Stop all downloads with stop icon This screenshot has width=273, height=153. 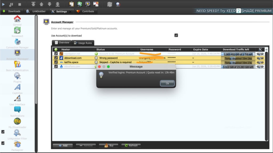[19, 4]
